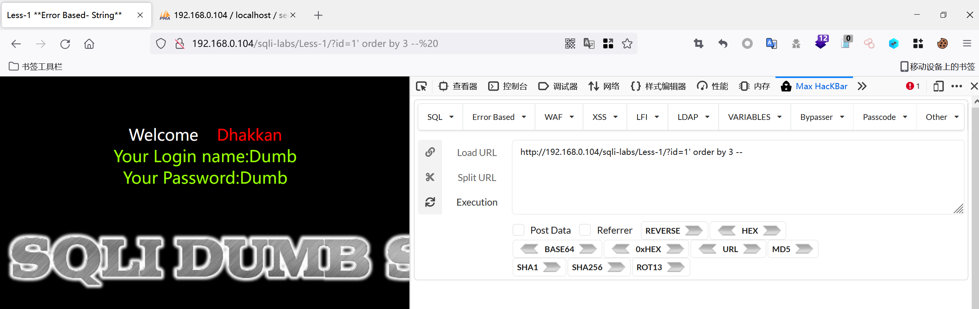Viewport: 979px width, 309px height.
Task: Click the REVERSE encode button
Action: point(674,231)
